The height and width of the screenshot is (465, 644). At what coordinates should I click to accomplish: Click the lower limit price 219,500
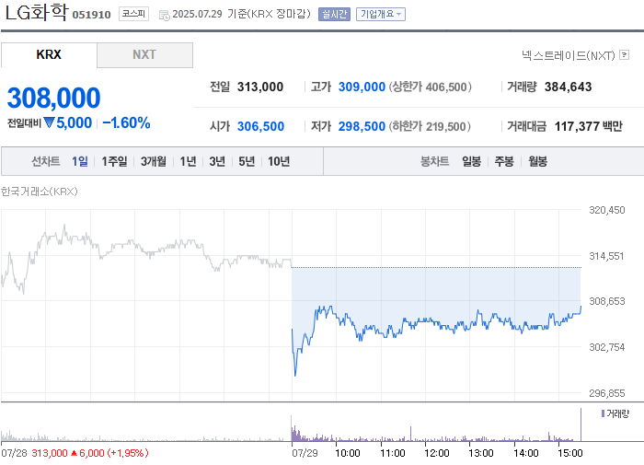pos(446,127)
